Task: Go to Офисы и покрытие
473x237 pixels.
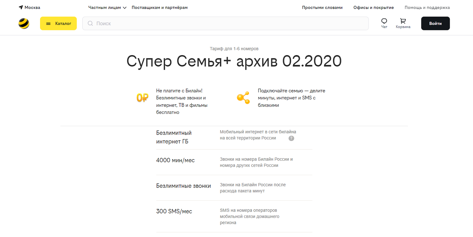Action: point(374,8)
